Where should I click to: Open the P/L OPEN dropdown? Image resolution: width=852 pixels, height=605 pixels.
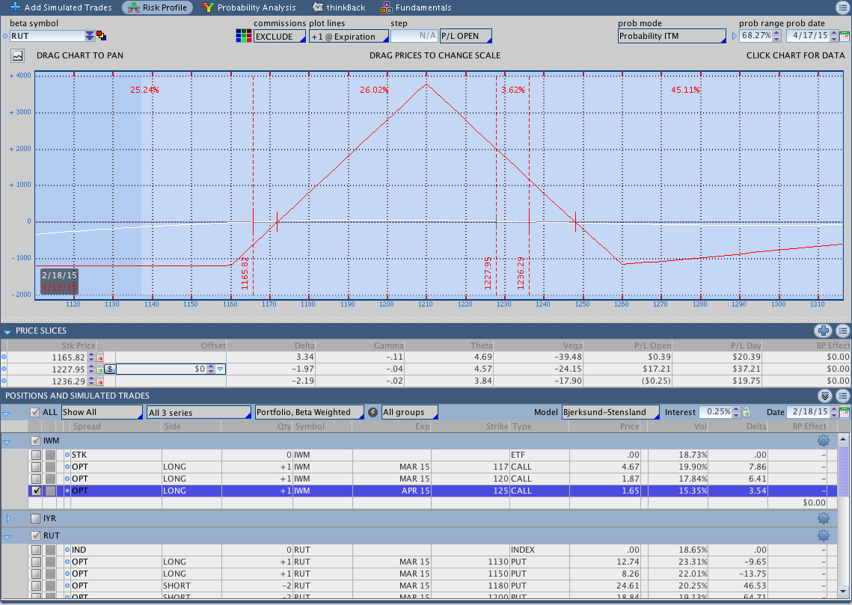click(x=466, y=37)
